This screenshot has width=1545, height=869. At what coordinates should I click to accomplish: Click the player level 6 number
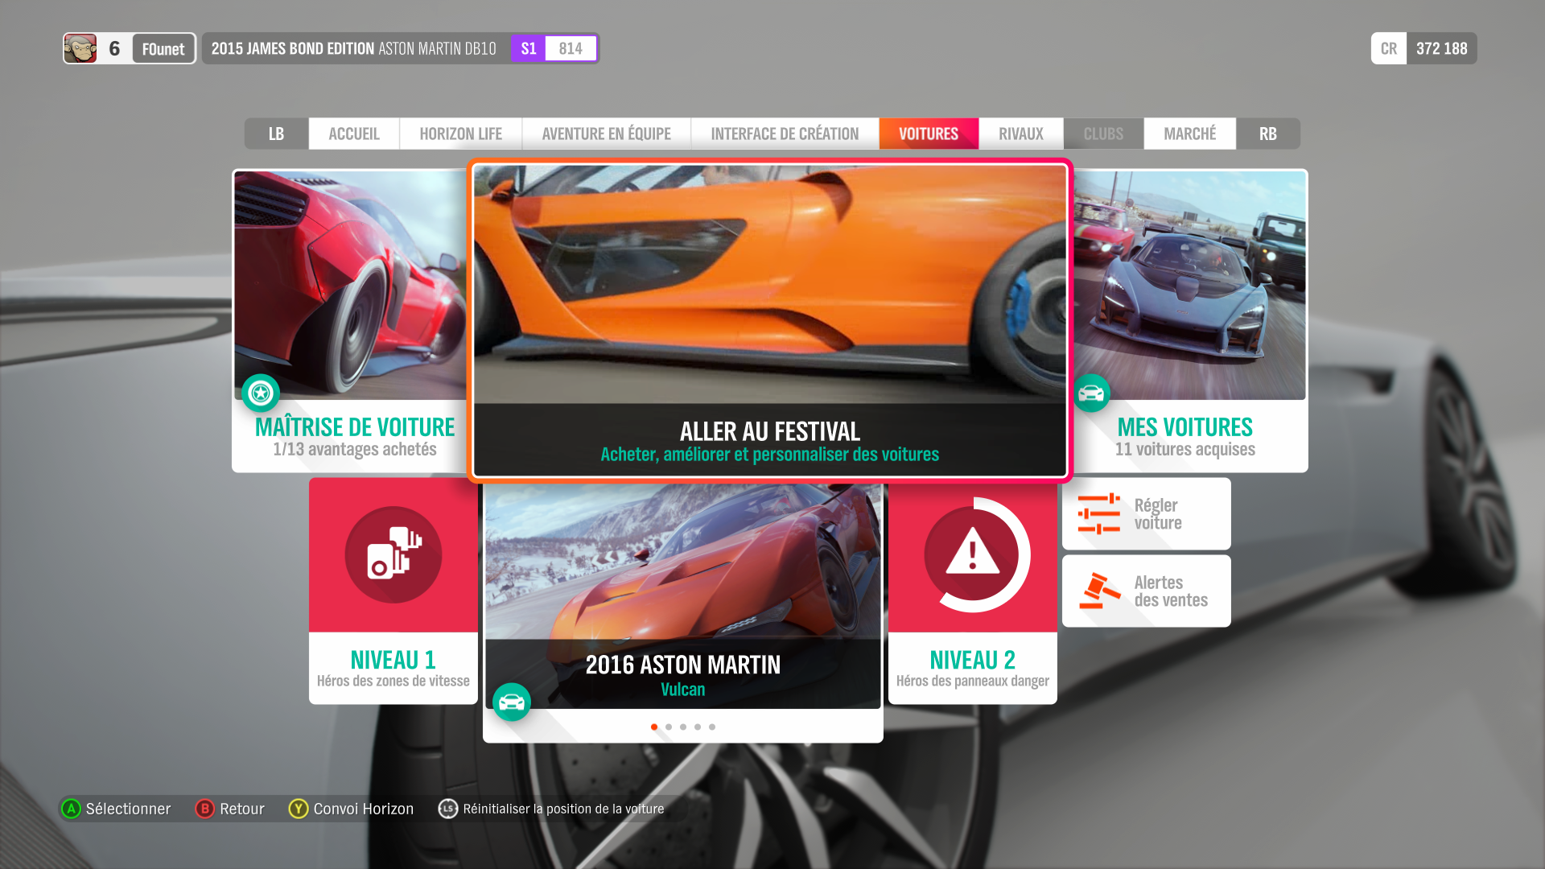[x=114, y=48]
